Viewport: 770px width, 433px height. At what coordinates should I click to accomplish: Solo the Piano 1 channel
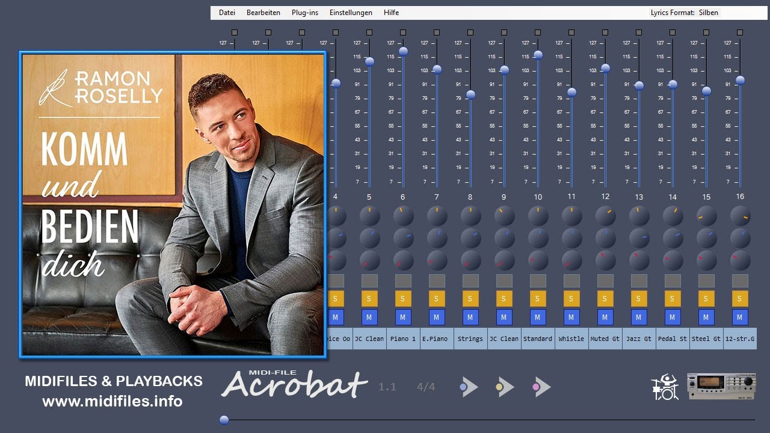pos(403,298)
